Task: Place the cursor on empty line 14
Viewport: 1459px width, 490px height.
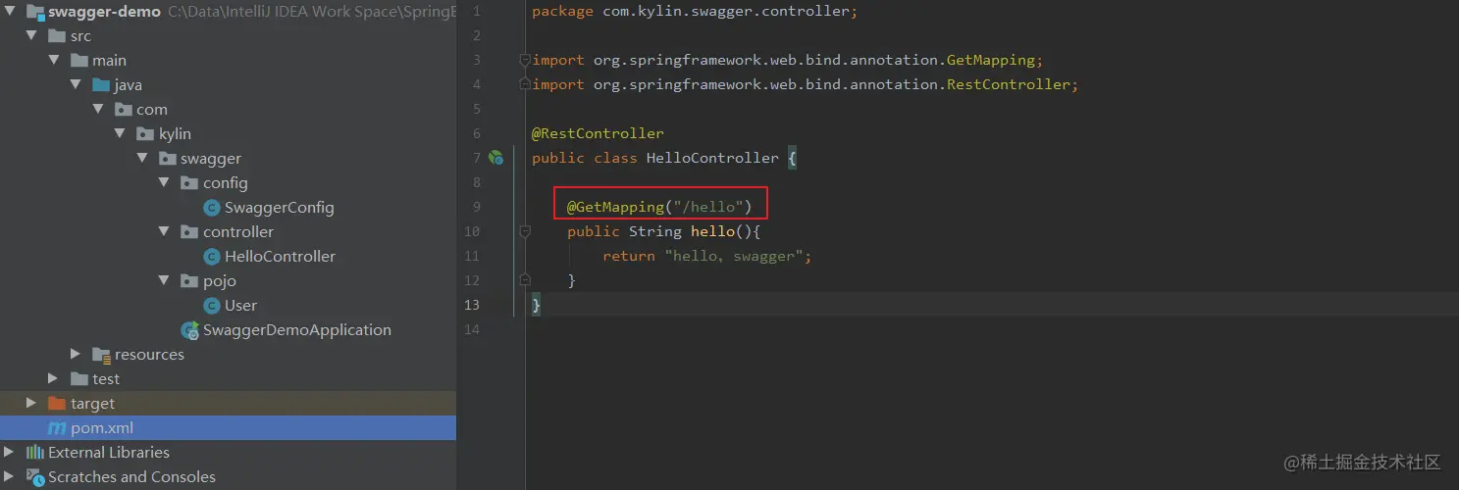Action: (991, 329)
